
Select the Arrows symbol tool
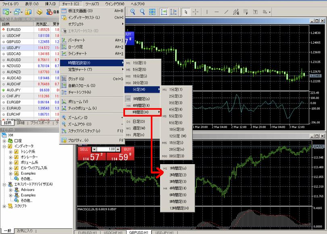[x=265, y=12]
